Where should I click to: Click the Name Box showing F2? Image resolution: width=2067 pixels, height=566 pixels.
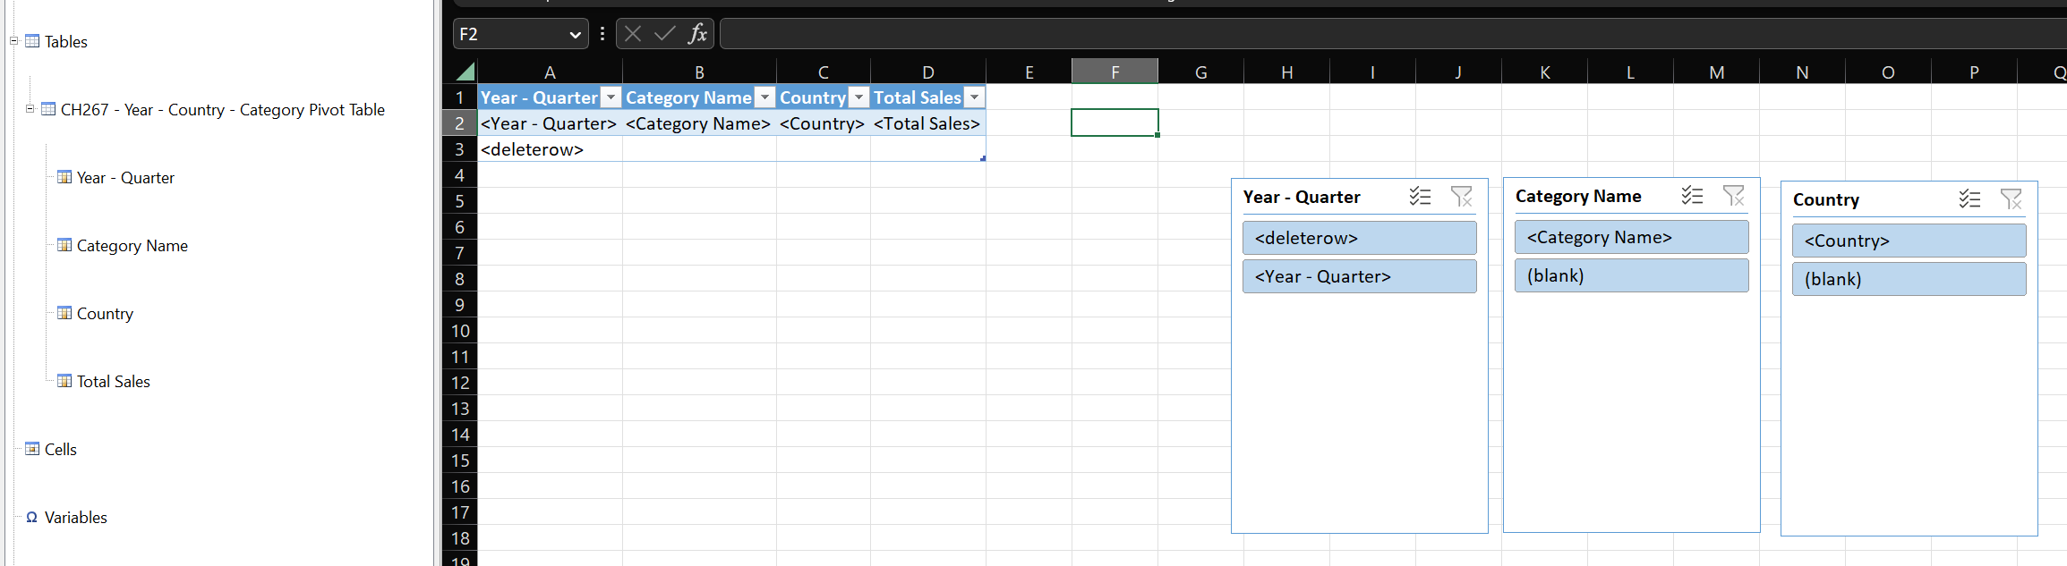coord(510,34)
